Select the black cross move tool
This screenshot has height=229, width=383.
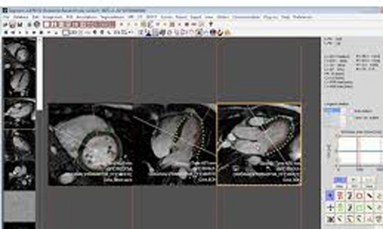coord(330,208)
